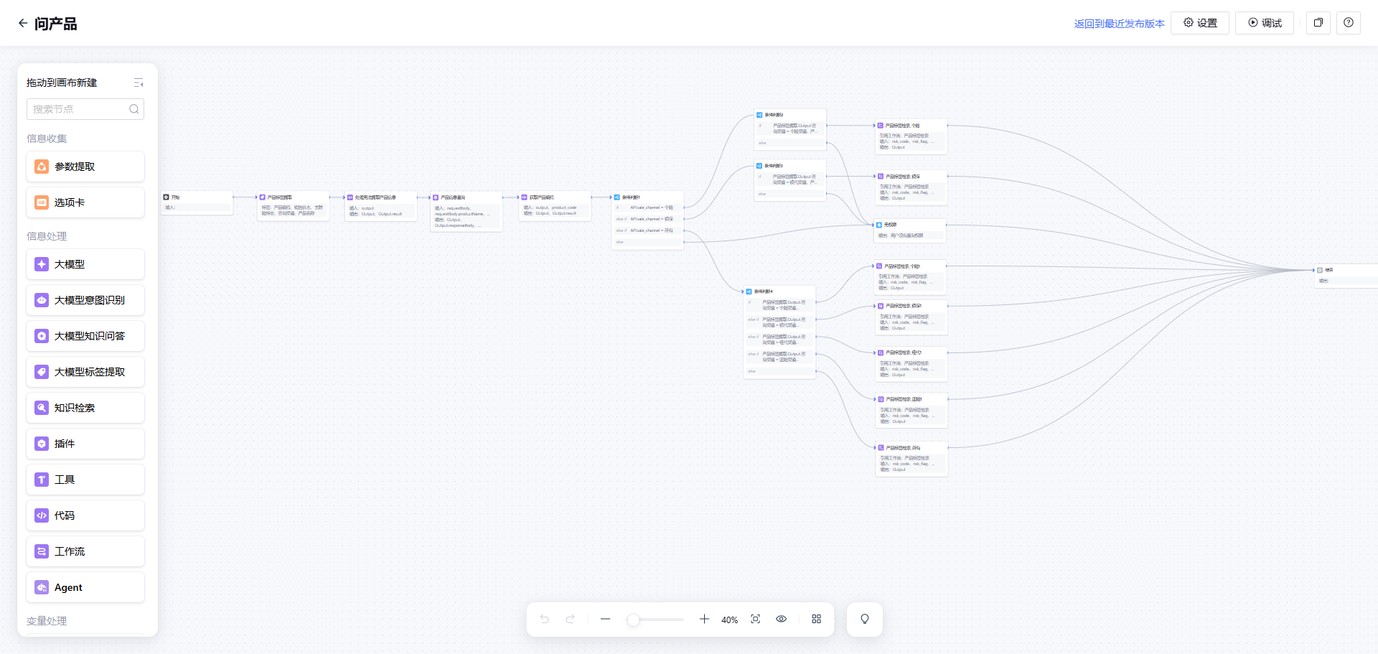
Task: Click the fit-to-screen icon in bottom toolbar
Action: [755, 619]
